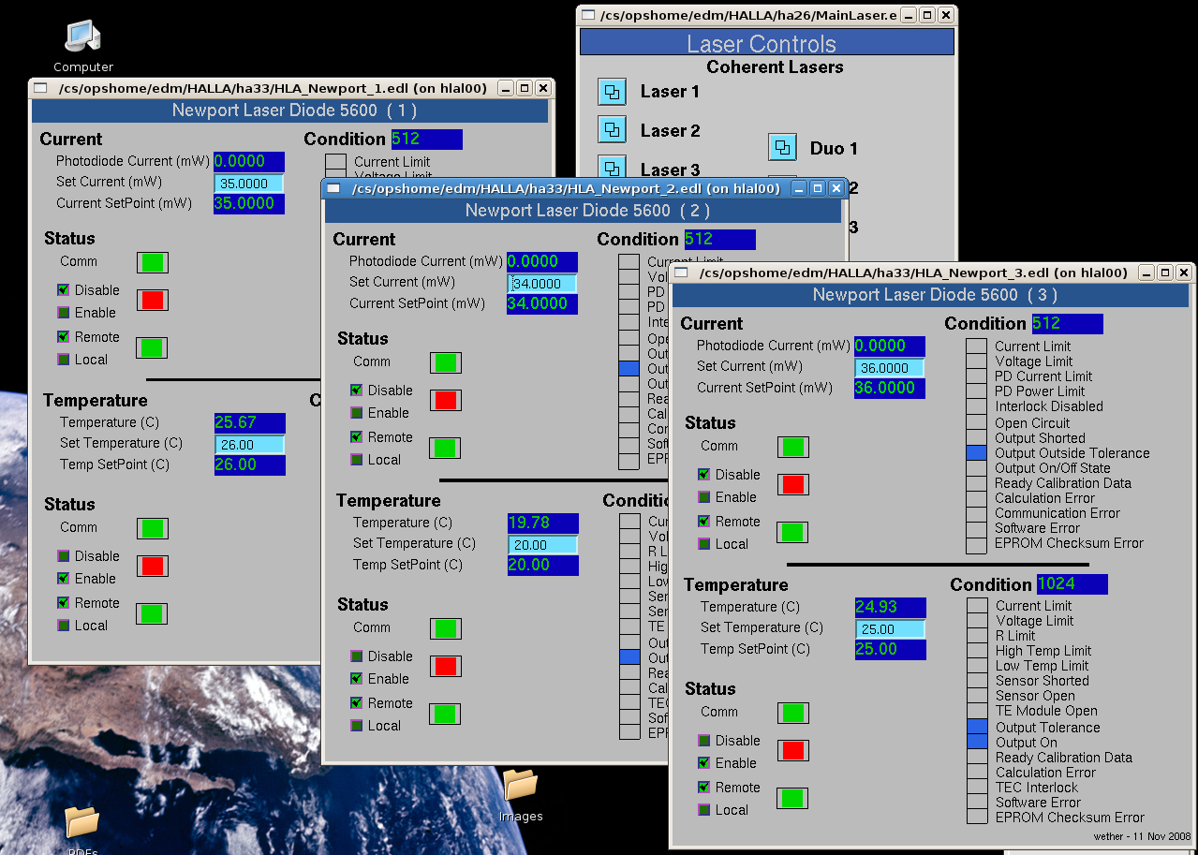Screen dimensions: 1198x855
Task: Check Enable under Temperature Status in Newport 1
Action: point(64,579)
